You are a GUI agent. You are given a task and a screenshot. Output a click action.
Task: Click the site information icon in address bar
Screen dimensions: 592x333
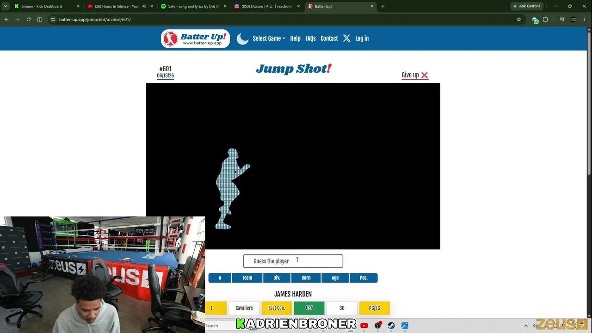[x=53, y=19]
